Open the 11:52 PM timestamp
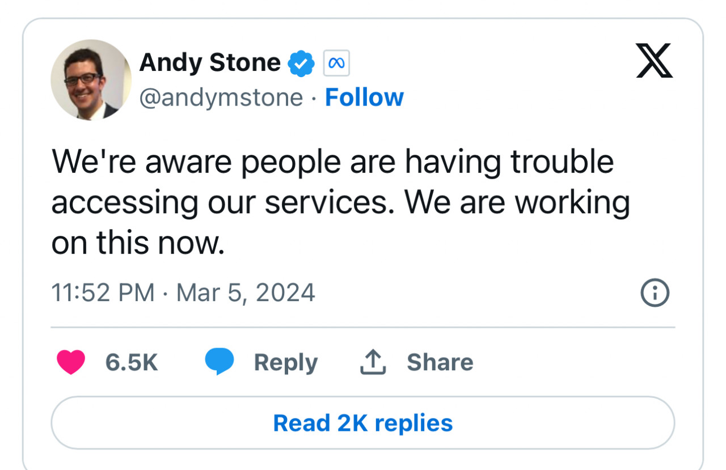 pyautogui.click(x=103, y=293)
